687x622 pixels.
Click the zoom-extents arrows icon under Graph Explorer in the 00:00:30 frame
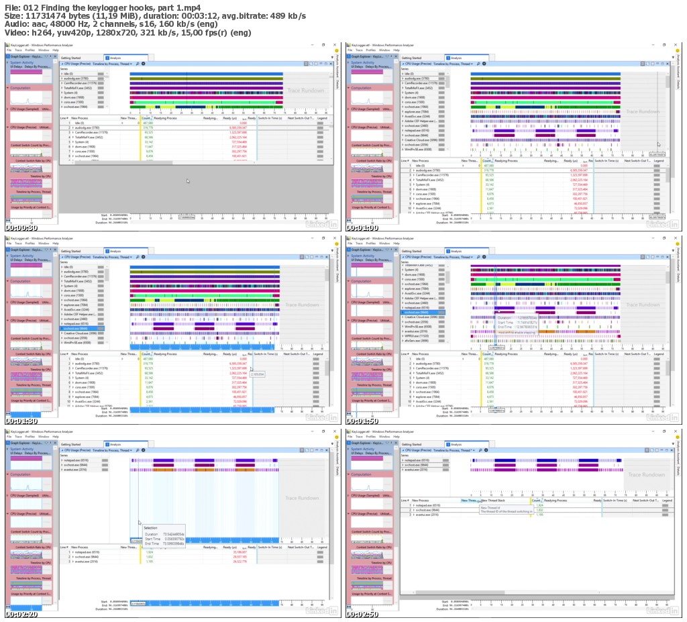point(8,220)
